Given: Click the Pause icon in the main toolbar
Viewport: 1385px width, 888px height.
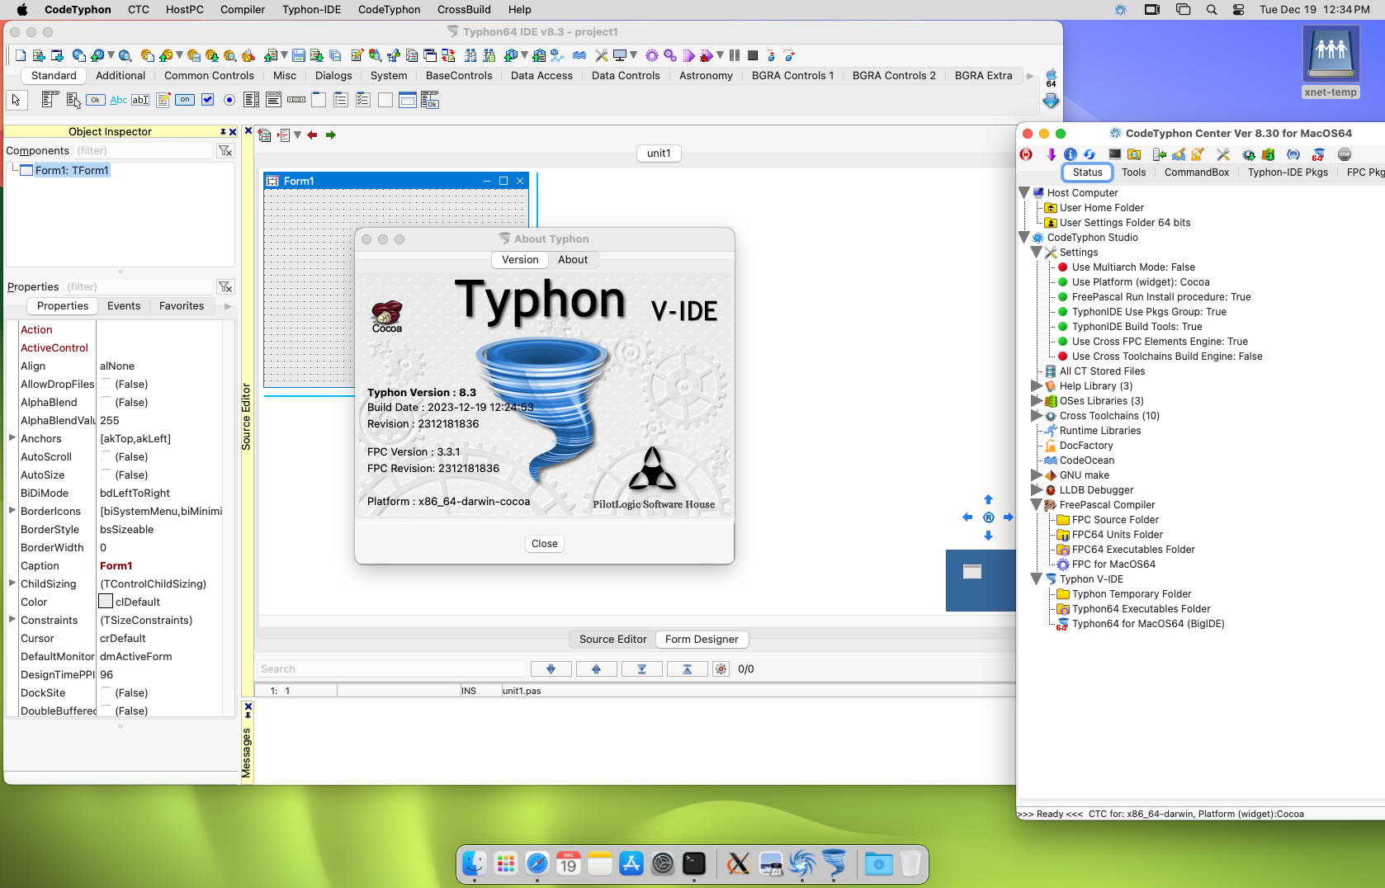Looking at the screenshot, I should (x=735, y=55).
